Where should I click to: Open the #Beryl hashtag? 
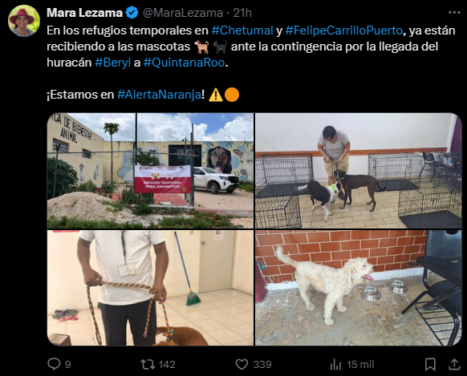coord(113,63)
